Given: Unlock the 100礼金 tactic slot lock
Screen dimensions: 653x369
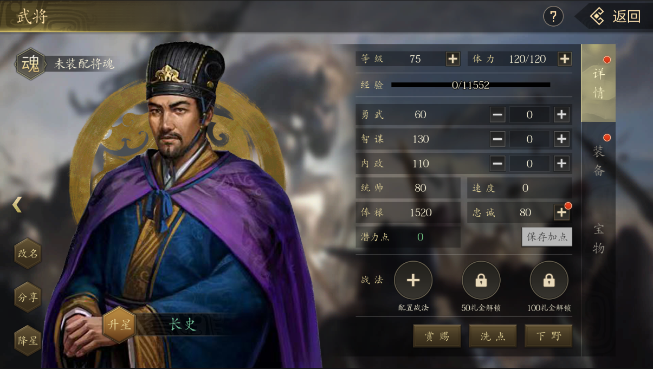Looking at the screenshot, I should (x=549, y=280).
